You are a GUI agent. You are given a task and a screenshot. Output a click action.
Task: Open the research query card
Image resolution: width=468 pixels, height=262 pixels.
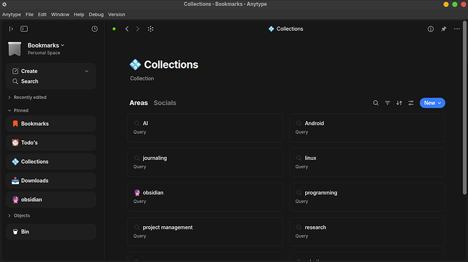pos(367,232)
